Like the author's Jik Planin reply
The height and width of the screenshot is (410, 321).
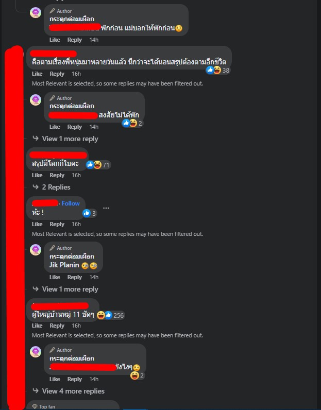click(55, 277)
